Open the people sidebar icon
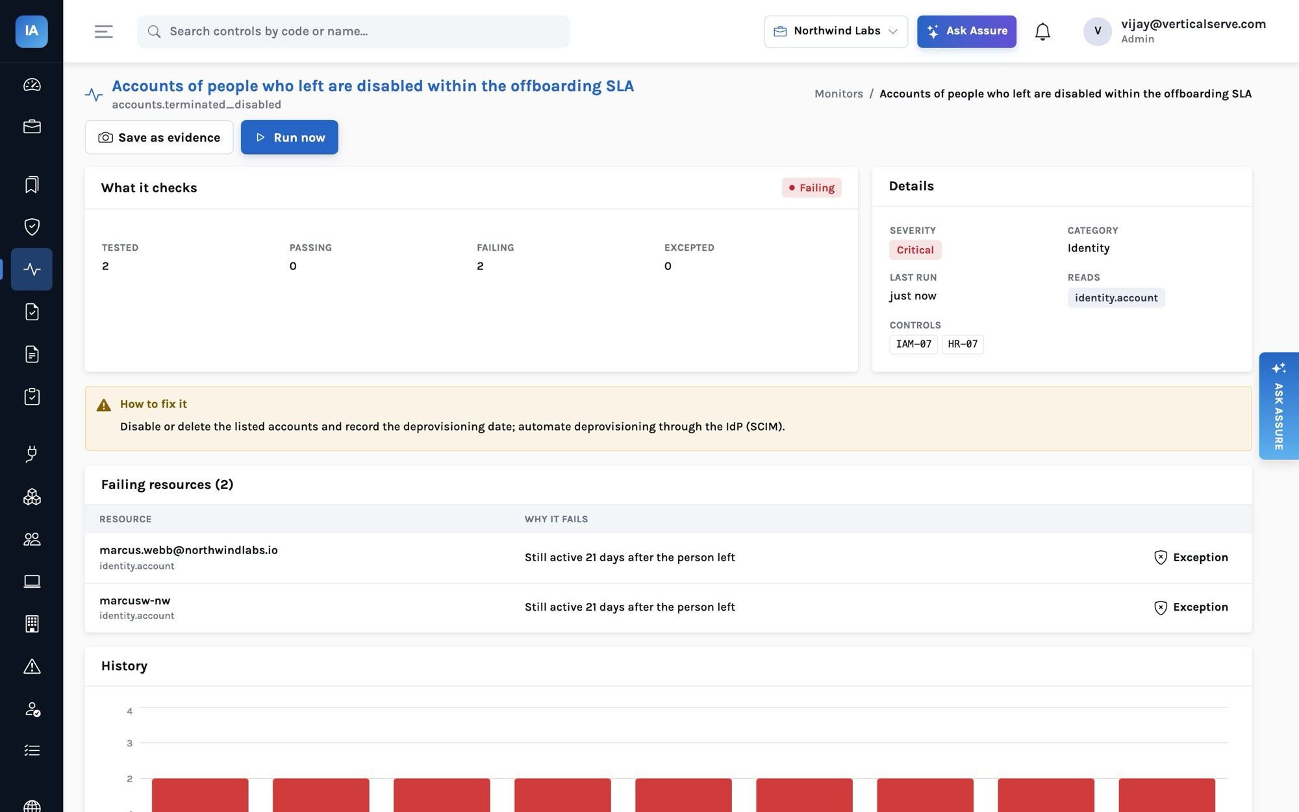Image resolution: width=1299 pixels, height=812 pixels. pyautogui.click(x=32, y=539)
